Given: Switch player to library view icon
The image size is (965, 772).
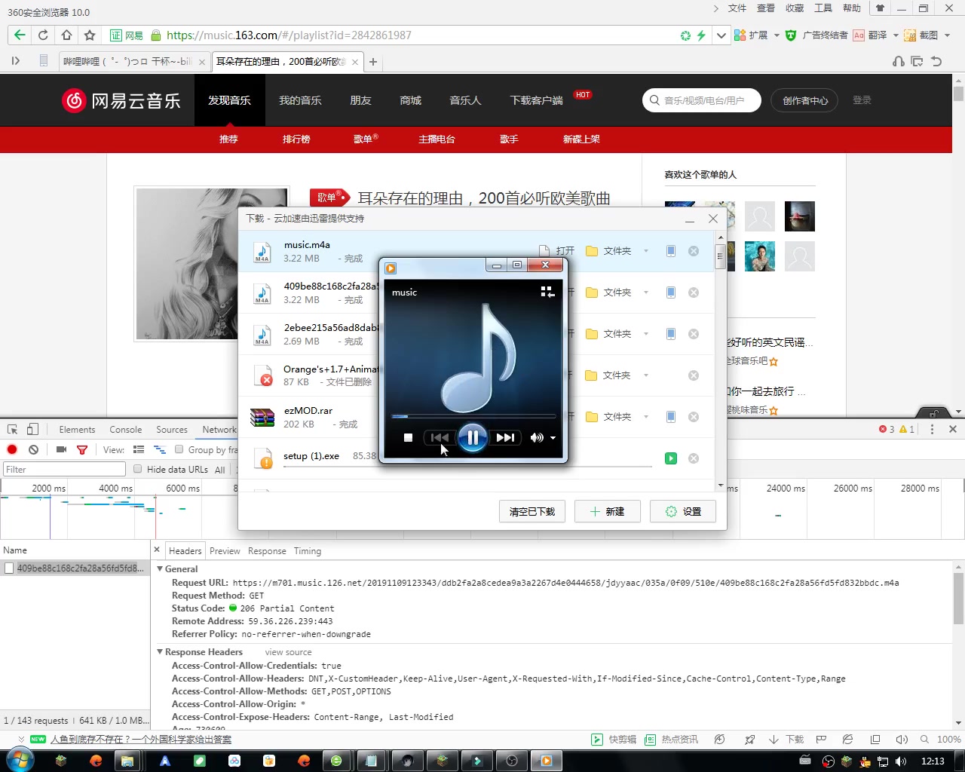Looking at the screenshot, I should (x=547, y=292).
